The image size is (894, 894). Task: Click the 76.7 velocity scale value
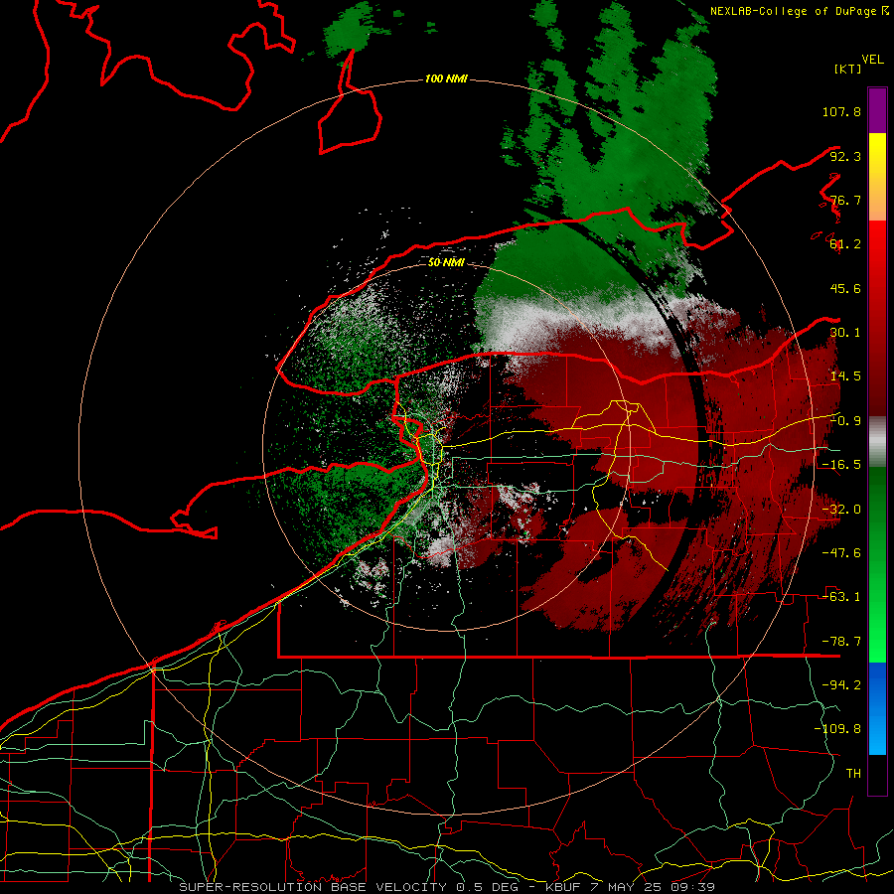pyautogui.click(x=845, y=200)
